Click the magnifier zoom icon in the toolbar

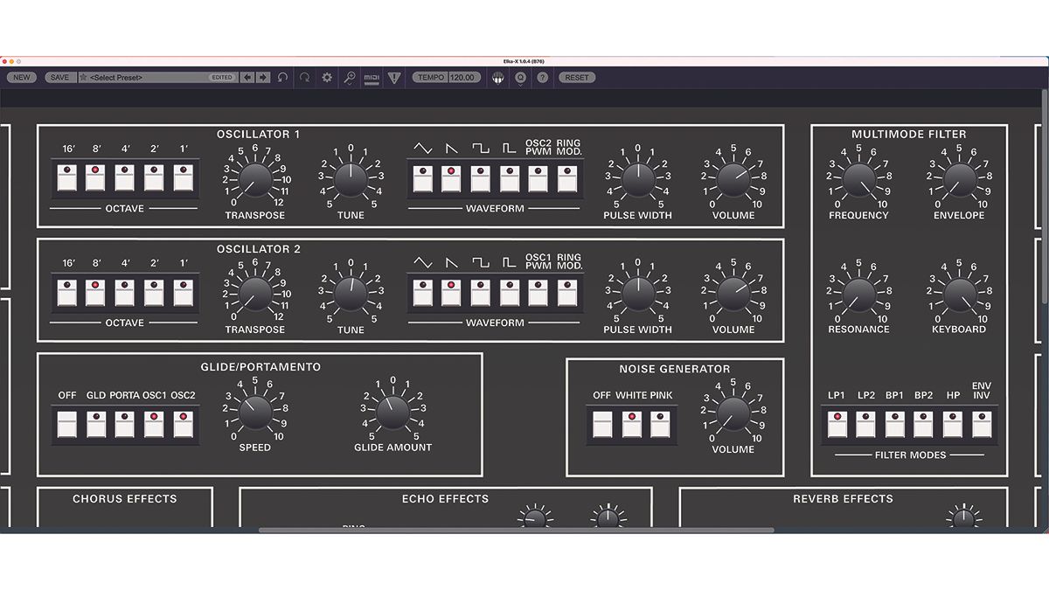click(x=351, y=77)
